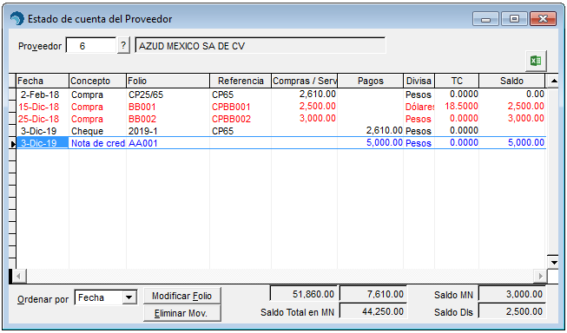Click the total payments field 7,610.00

click(x=373, y=294)
